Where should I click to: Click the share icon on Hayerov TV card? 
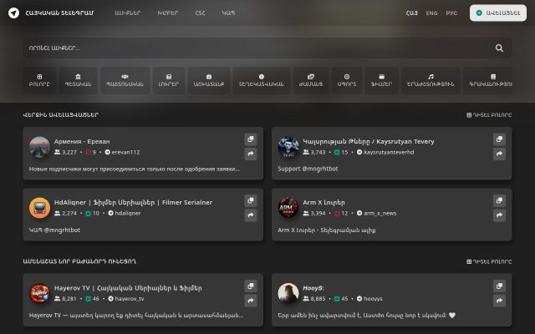coord(251,301)
